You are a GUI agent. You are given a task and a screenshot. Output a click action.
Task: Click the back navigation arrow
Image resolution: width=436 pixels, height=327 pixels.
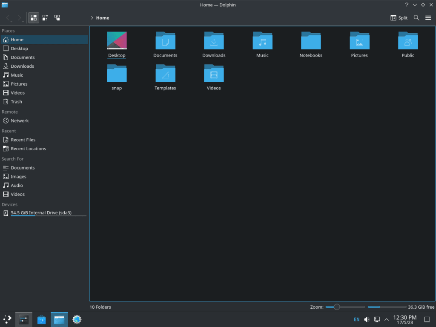click(x=8, y=17)
